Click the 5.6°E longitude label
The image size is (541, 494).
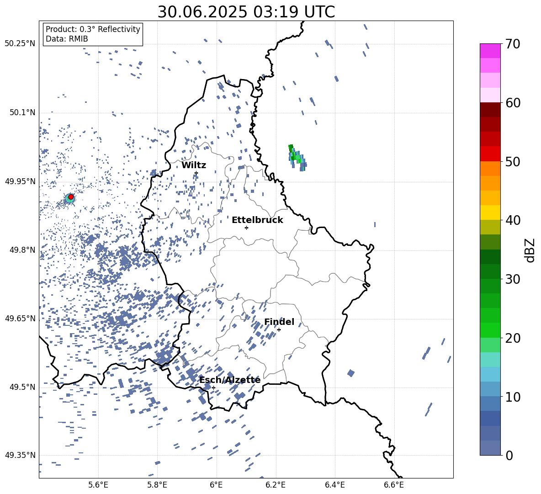pos(98,485)
